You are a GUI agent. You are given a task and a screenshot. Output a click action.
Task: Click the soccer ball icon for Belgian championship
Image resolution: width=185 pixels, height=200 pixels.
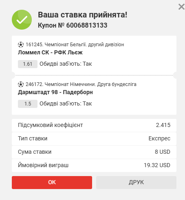coord(21,45)
